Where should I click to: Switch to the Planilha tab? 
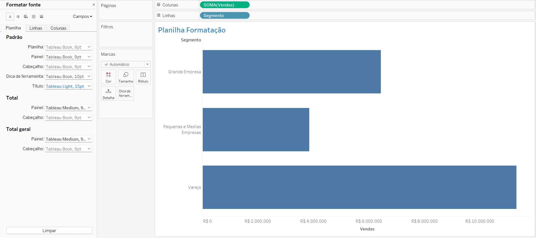[13, 28]
